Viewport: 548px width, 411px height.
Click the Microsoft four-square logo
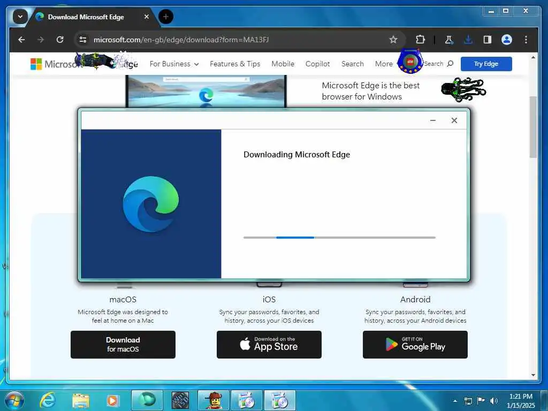click(36, 64)
